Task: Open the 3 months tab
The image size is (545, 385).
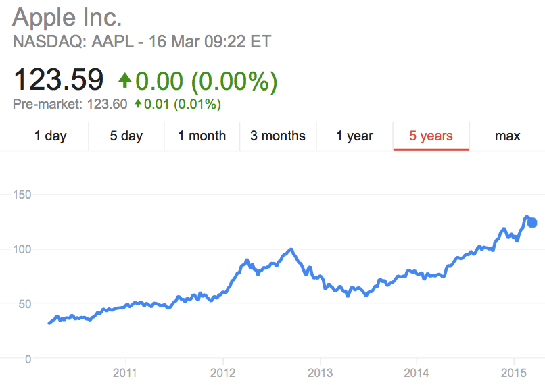Action: tap(278, 136)
